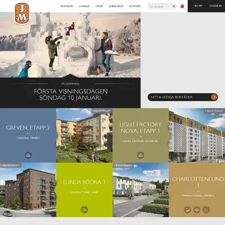Click the building icon in Greven tile
This screenshot has width=225, height=225.
pyautogui.click(x=28, y=155)
